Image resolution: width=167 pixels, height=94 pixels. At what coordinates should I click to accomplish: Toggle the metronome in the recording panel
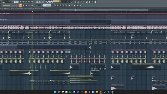(20, 2)
